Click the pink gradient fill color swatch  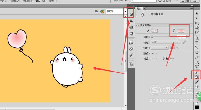pyautogui.click(x=181, y=31)
